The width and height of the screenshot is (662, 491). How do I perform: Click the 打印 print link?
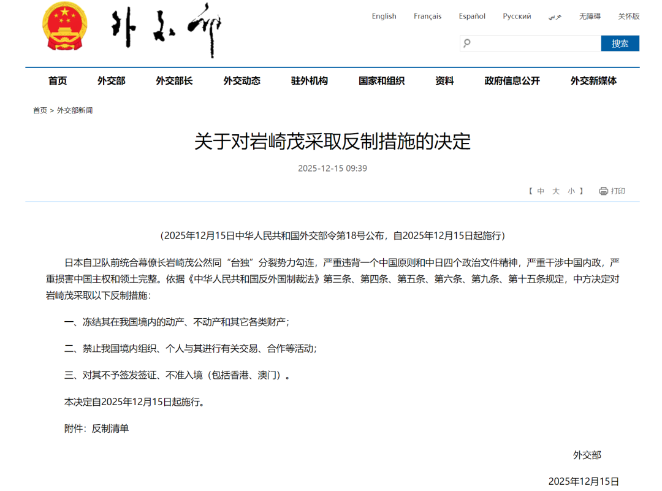coord(618,191)
